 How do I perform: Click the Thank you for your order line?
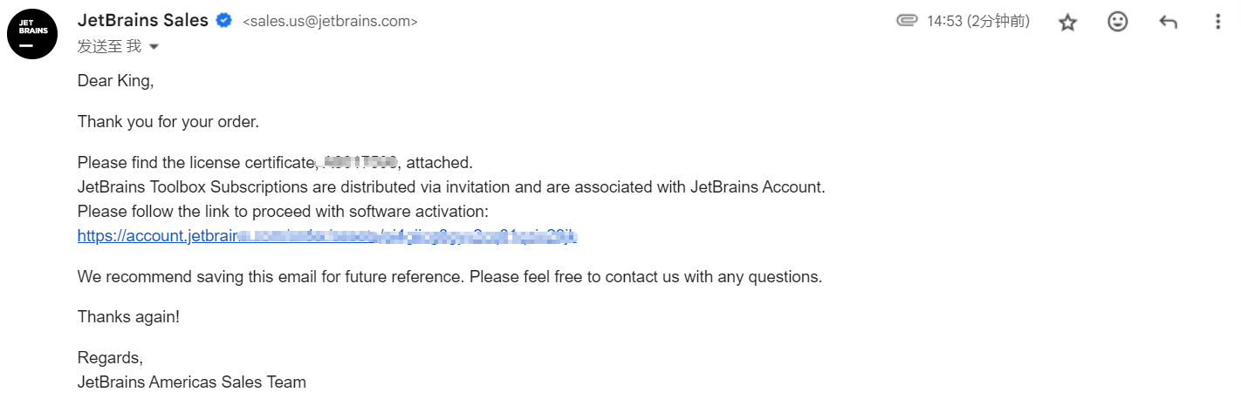coord(168,122)
